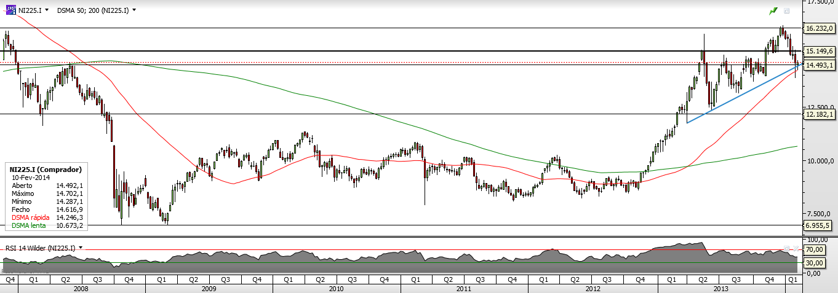The width and height of the screenshot is (838, 293).
Task: Click the Mínimo value 14.287,1
Action: click(69, 201)
